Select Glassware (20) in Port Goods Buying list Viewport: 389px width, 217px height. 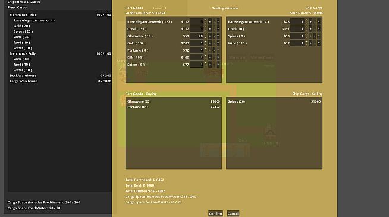(x=174, y=101)
